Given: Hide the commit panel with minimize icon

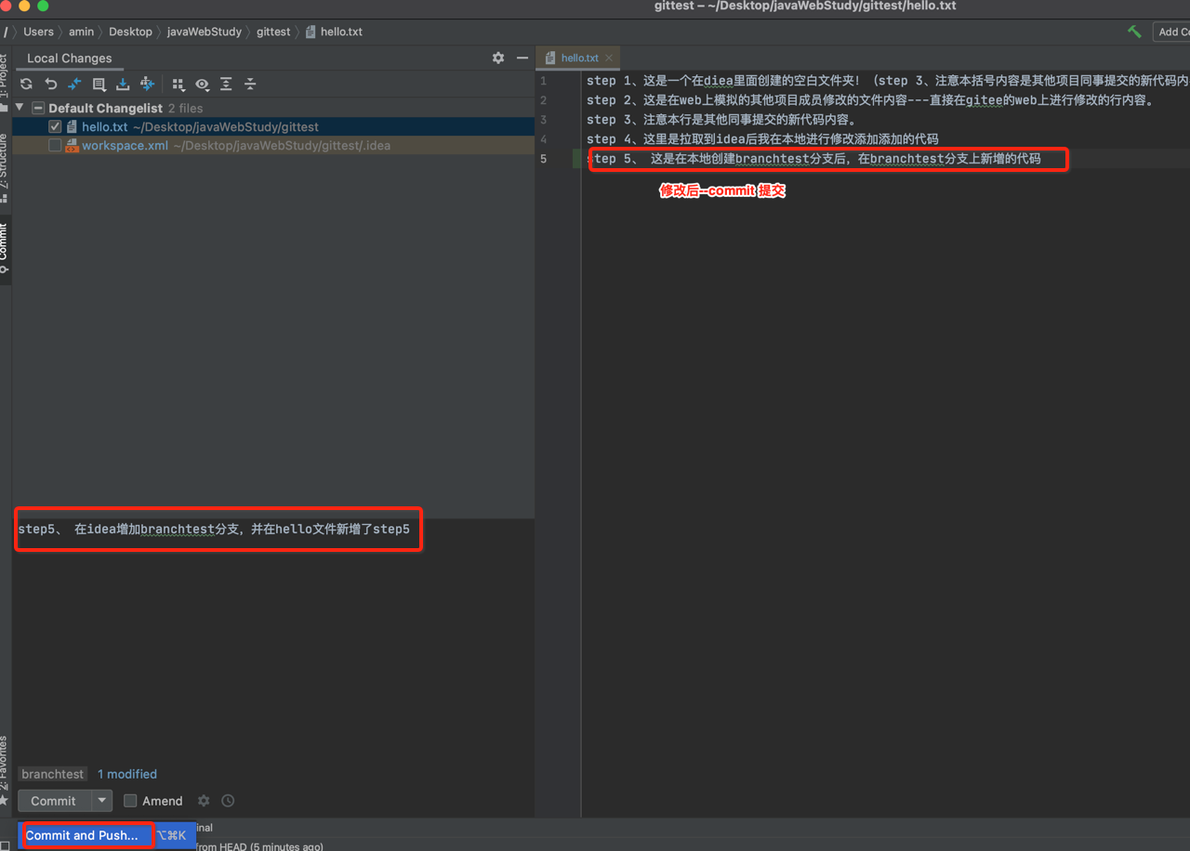Looking at the screenshot, I should click(522, 58).
